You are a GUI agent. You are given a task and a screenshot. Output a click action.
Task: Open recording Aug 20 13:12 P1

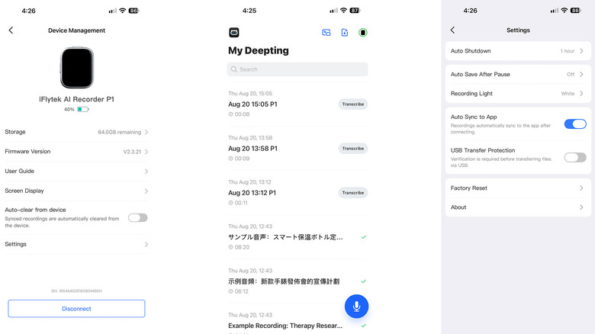click(x=252, y=193)
